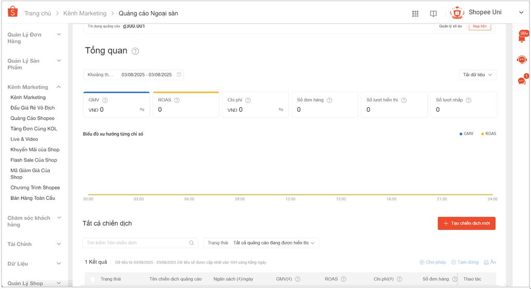Show ROAS card help tooltip
This screenshot has height=289, width=531.
pyautogui.click(x=177, y=100)
